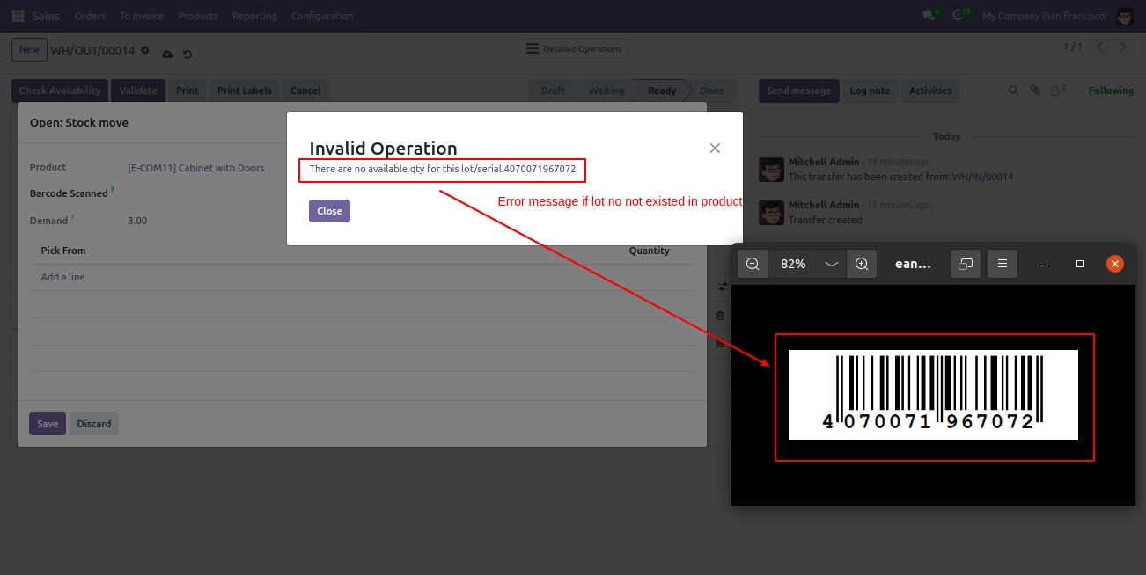
Task: Click the Demand value 3.00
Action: [137, 221]
